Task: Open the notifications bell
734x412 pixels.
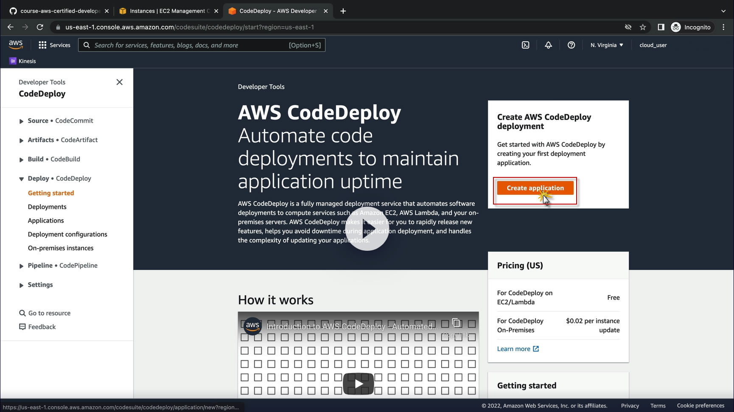Action: [x=548, y=45]
